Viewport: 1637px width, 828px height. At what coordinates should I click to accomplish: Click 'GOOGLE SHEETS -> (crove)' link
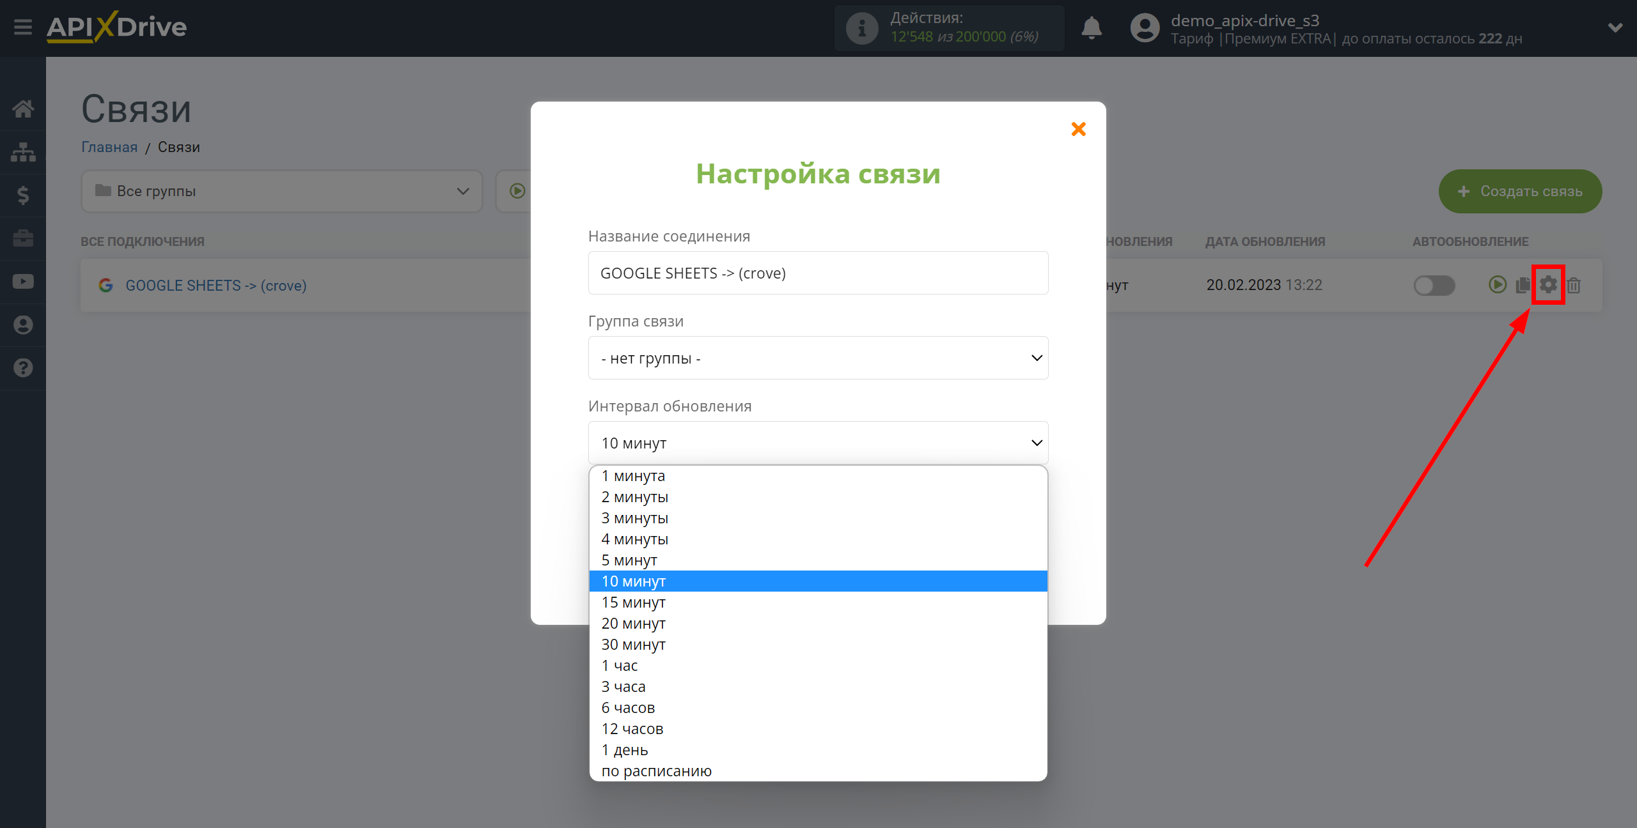(x=215, y=285)
